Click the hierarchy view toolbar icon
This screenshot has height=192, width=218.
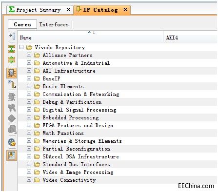(12, 84)
